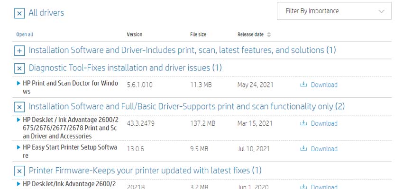Download HP Print and Scan Doctor
This screenshot has width=403, height=189.
click(x=324, y=85)
